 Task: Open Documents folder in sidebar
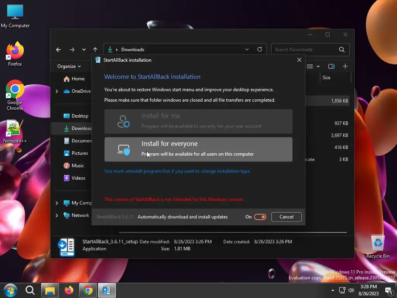(78, 141)
